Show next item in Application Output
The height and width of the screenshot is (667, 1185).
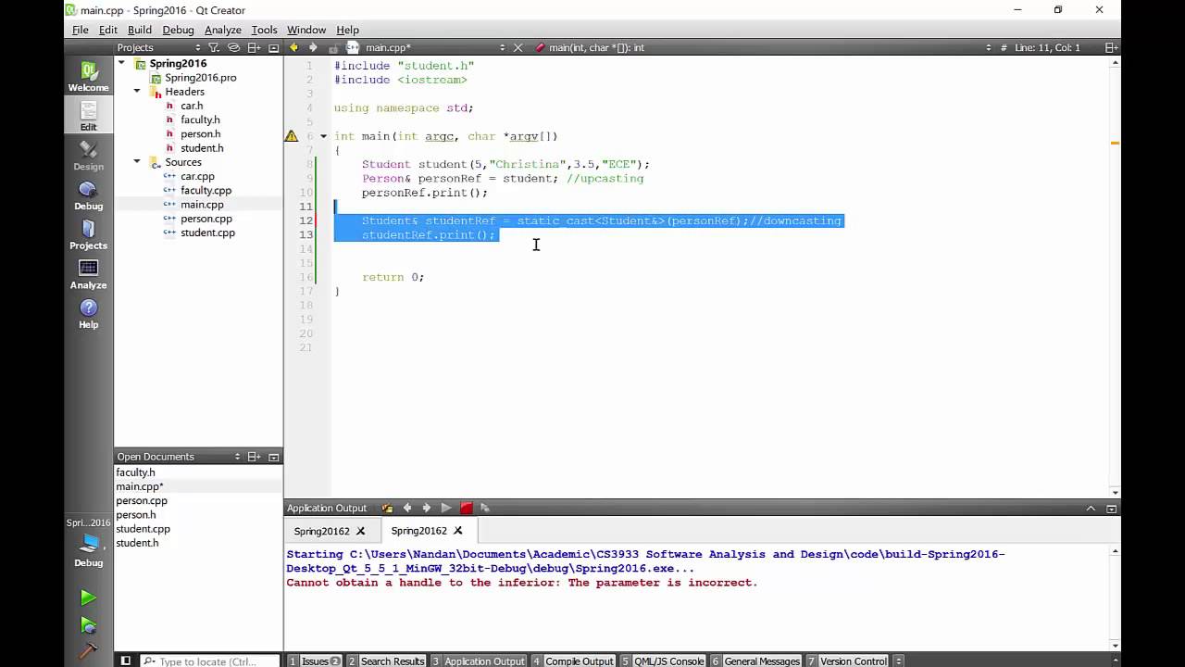pos(427,508)
